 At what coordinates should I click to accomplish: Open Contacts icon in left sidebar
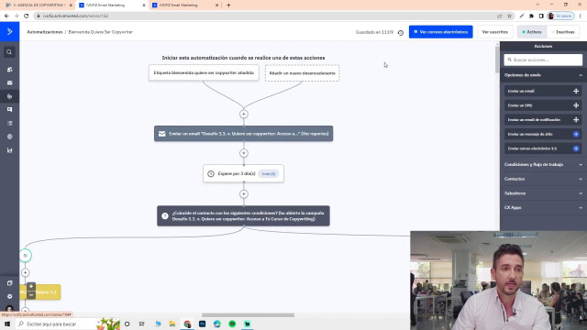(x=9, y=70)
